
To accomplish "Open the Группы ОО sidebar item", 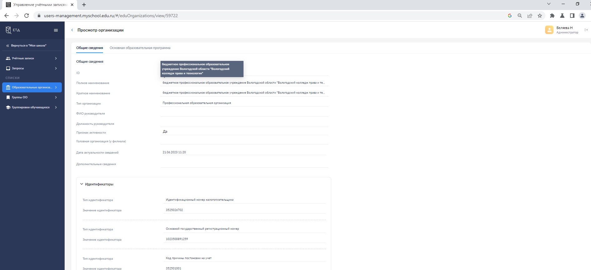I will (x=32, y=97).
